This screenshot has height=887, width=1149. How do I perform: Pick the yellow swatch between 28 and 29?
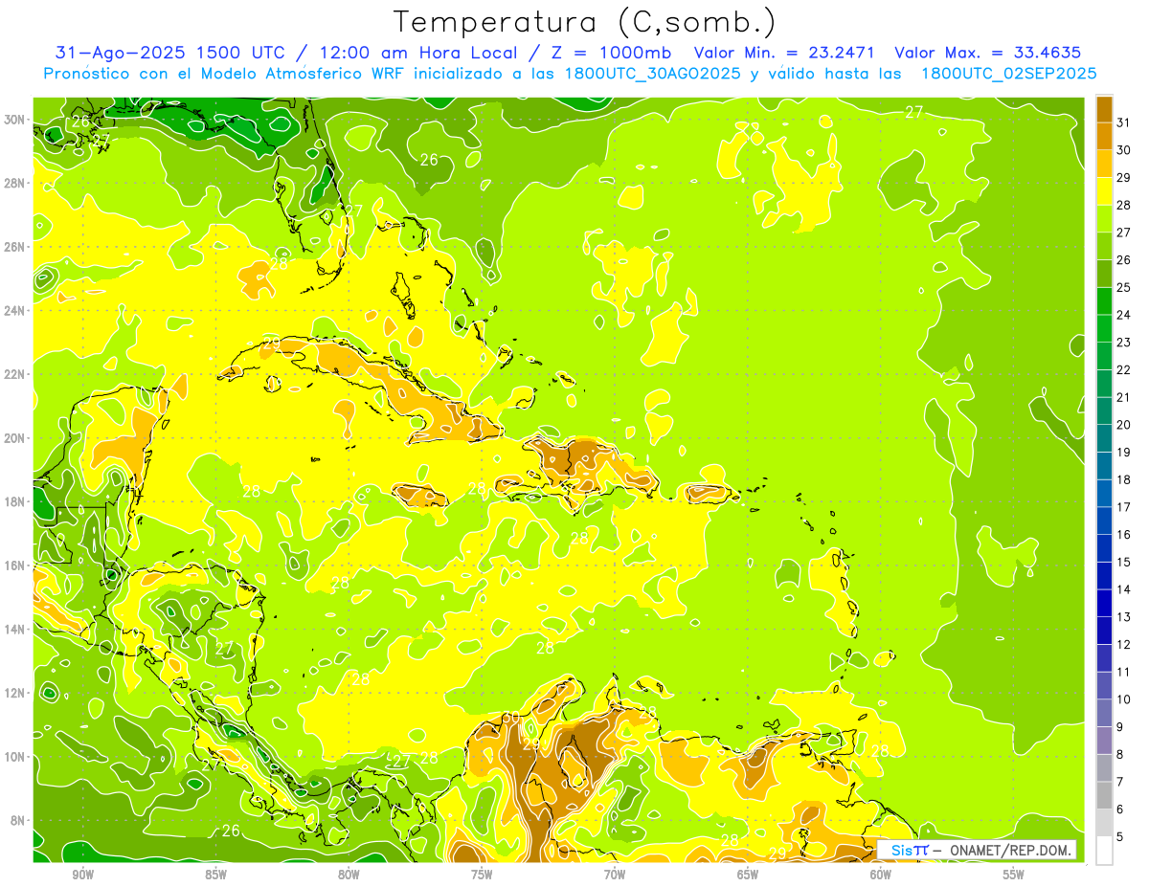1104,192
